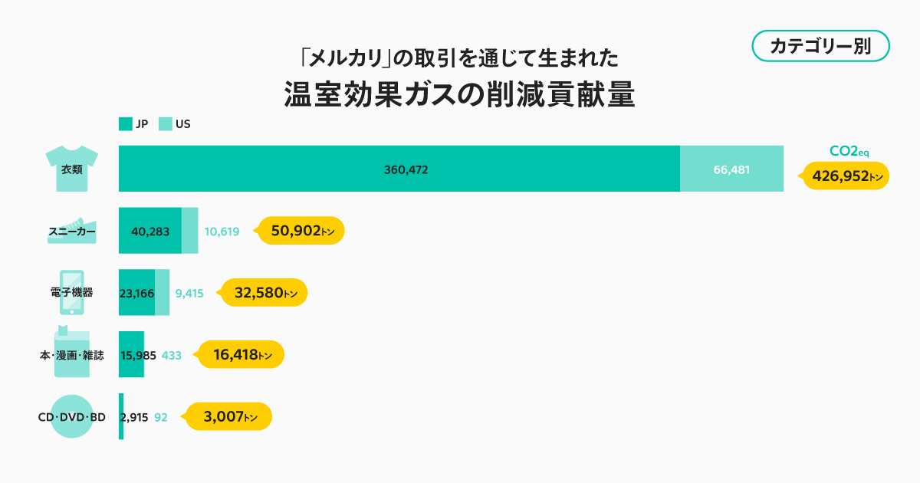Click the CD・DVD・BD disc icon

72,416
